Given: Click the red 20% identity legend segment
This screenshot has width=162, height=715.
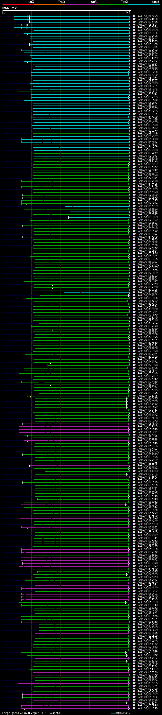Looking at the screenshot, I should coord(18,5).
